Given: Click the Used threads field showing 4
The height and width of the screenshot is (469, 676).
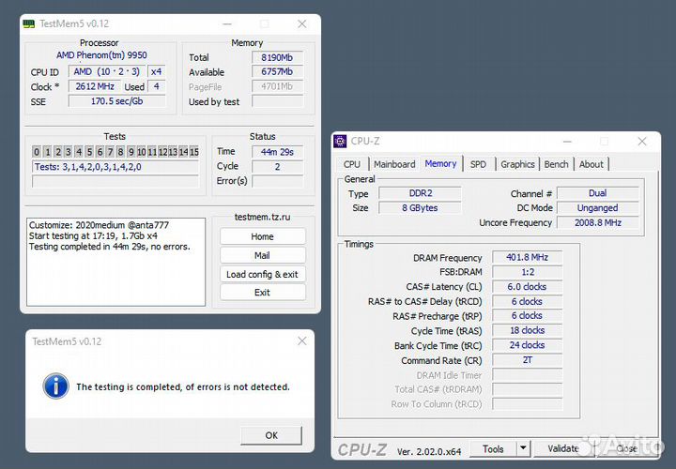Looking at the screenshot, I should tap(157, 86).
